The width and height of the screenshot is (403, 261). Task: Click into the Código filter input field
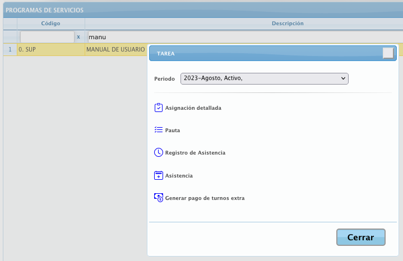pos(47,37)
